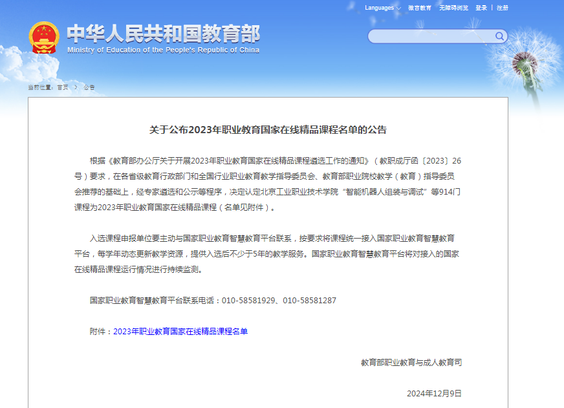564x408 pixels.
Task: Click the English Ministry of Education subtitle
Action: click(x=163, y=50)
